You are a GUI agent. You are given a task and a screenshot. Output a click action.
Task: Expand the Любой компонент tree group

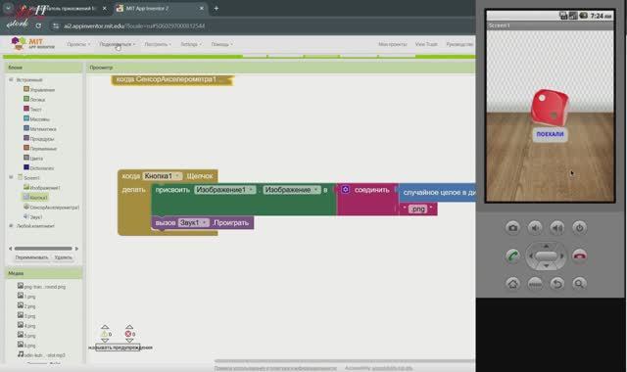(x=11, y=226)
